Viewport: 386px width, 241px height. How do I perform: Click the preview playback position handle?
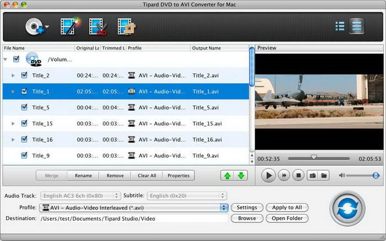click(314, 157)
